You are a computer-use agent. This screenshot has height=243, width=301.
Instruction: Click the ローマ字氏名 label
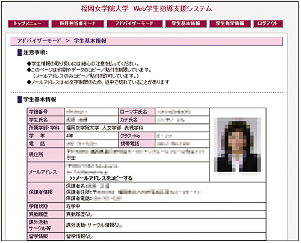pos(137,112)
